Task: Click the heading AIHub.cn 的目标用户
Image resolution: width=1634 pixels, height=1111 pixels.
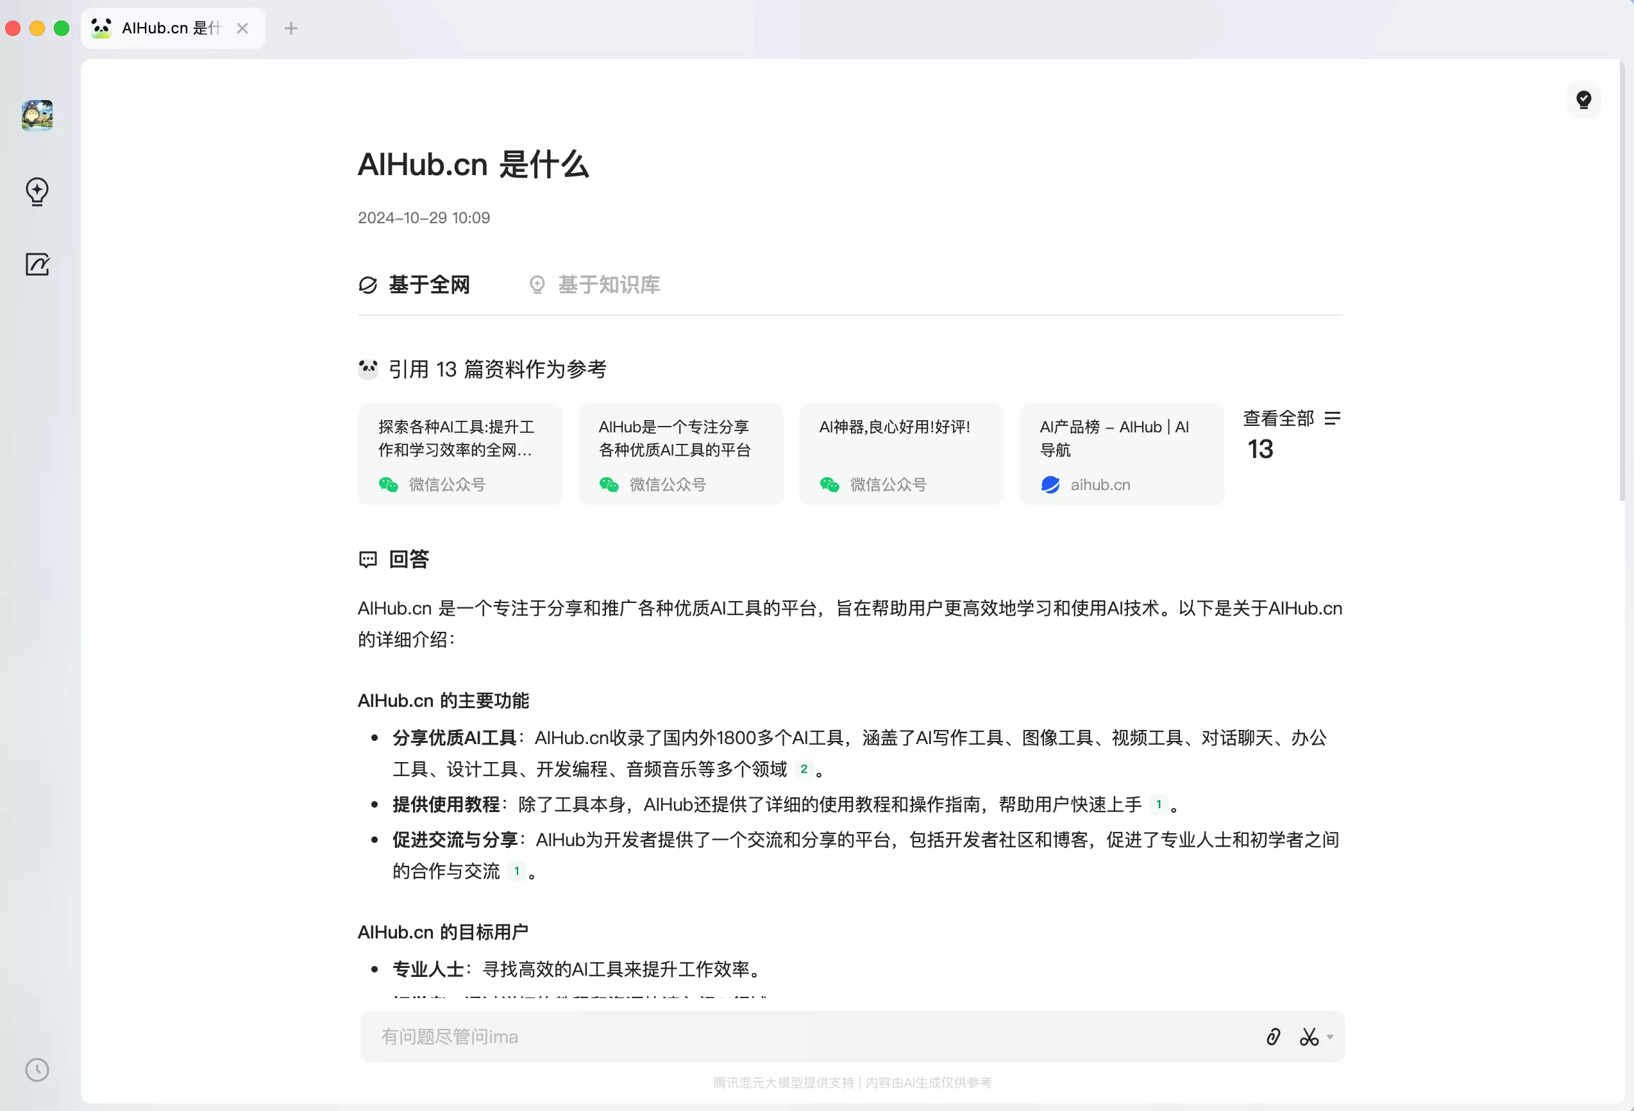Action: click(443, 931)
